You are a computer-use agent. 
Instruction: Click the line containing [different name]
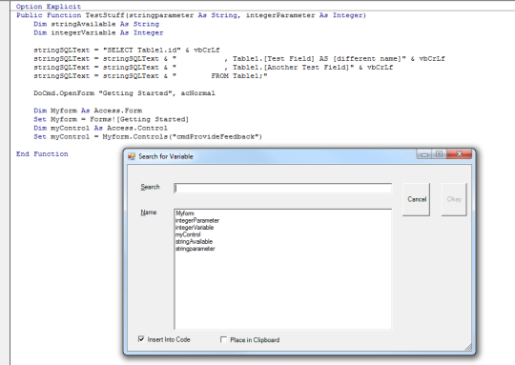click(x=239, y=59)
